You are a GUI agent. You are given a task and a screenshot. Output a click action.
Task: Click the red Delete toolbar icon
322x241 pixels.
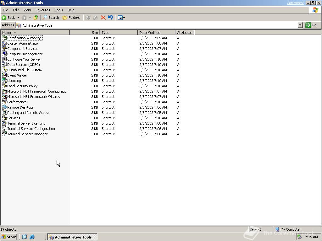click(x=103, y=18)
